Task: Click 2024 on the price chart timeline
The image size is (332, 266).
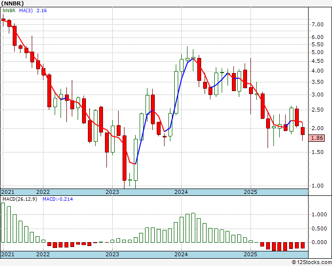Action: point(181,192)
